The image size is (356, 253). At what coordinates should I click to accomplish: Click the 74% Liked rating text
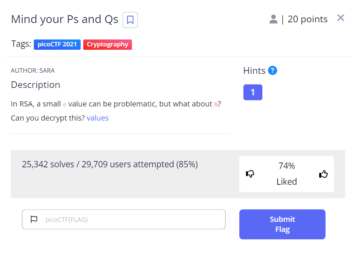pos(287,174)
